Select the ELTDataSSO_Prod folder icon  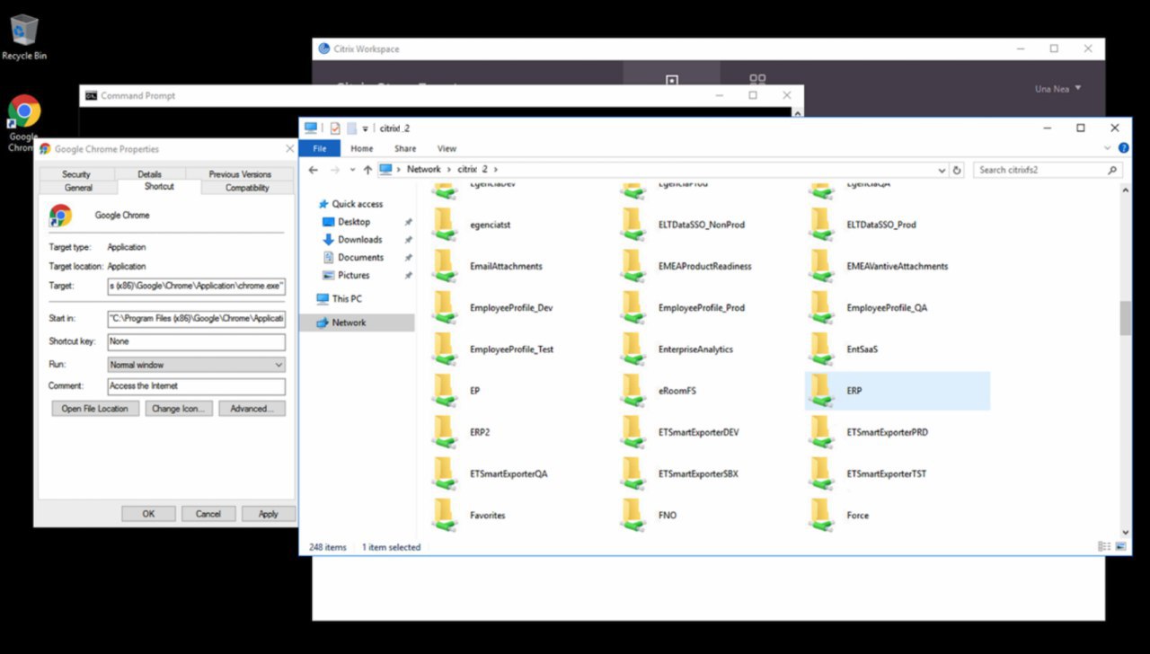coord(821,225)
